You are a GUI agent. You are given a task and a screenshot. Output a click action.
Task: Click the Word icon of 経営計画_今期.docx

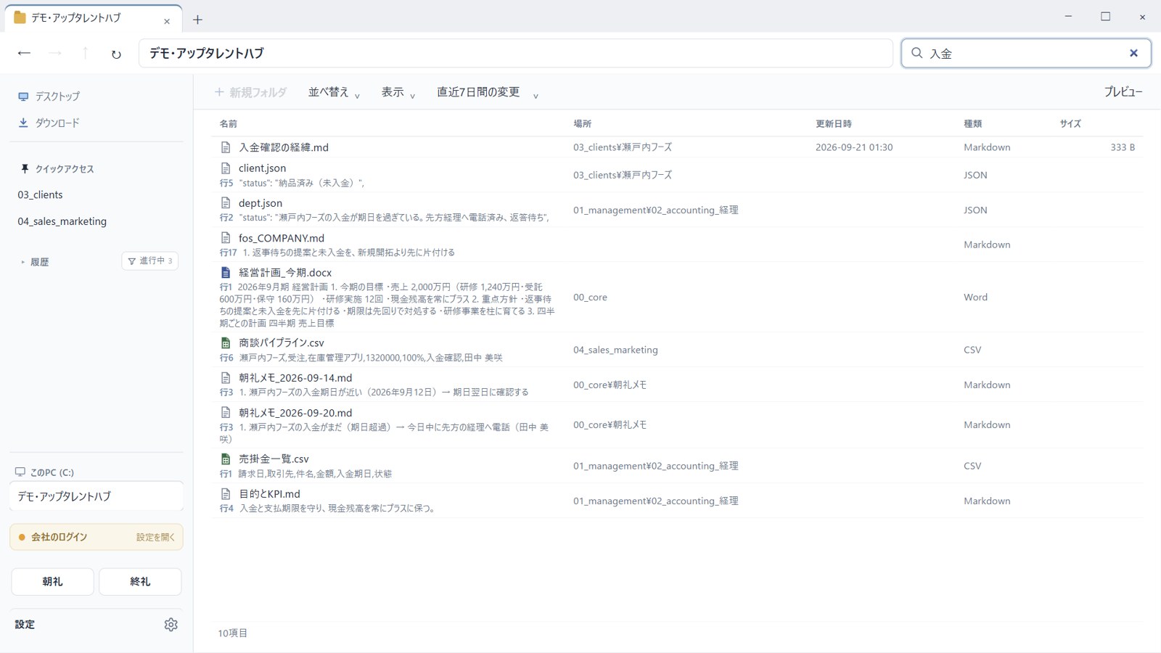click(x=226, y=273)
